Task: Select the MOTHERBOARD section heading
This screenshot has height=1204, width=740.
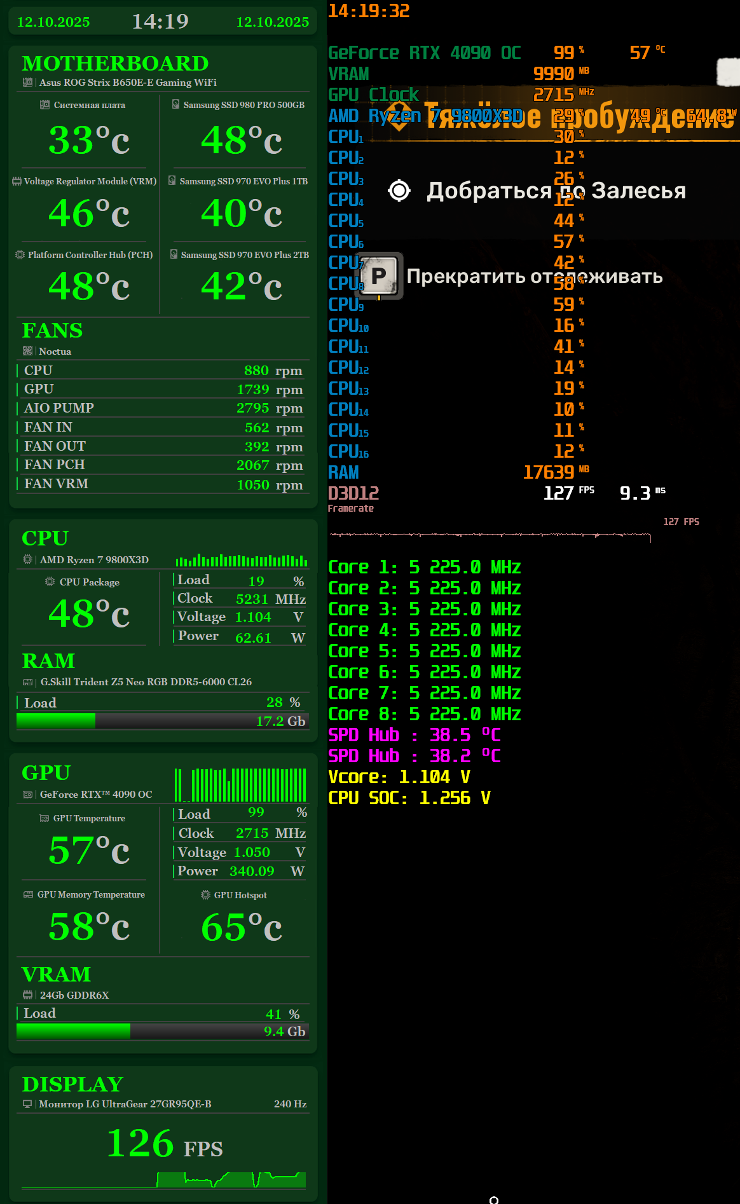Action: pyautogui.click(x=115, y=64)
